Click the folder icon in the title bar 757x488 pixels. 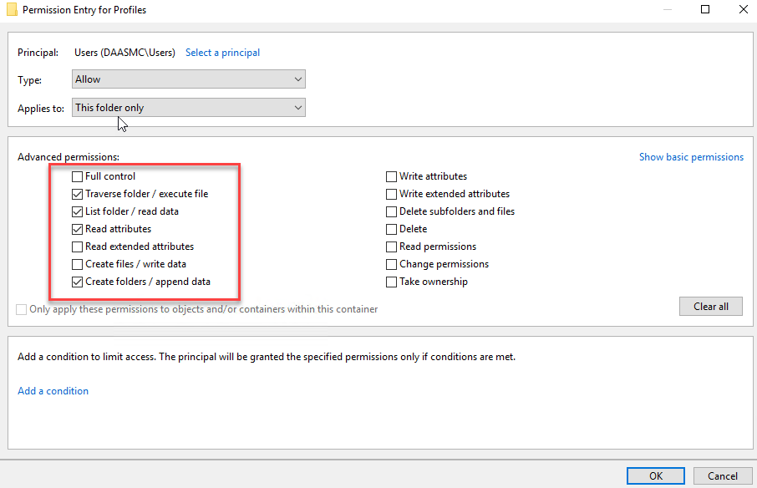(12, 10)
